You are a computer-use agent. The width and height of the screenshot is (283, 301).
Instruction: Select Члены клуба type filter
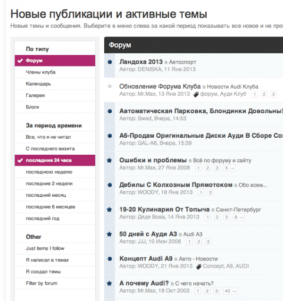(55, 72)
